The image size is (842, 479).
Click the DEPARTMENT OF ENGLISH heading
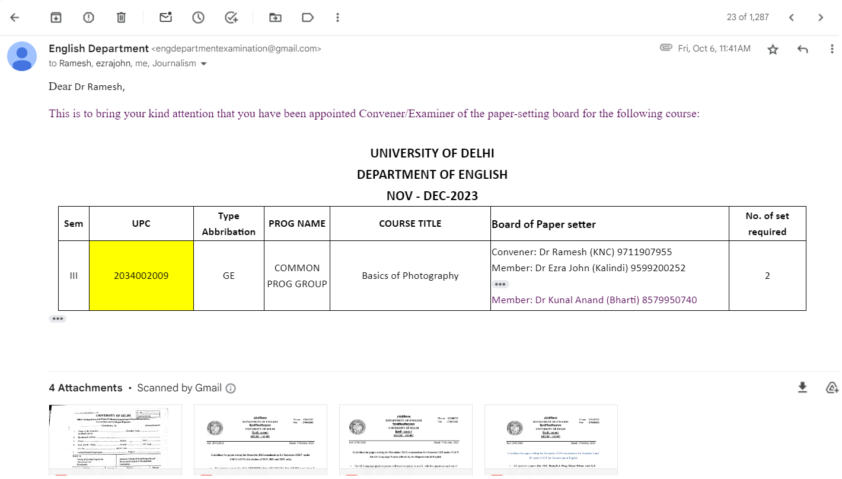click(x=432, y=175)
